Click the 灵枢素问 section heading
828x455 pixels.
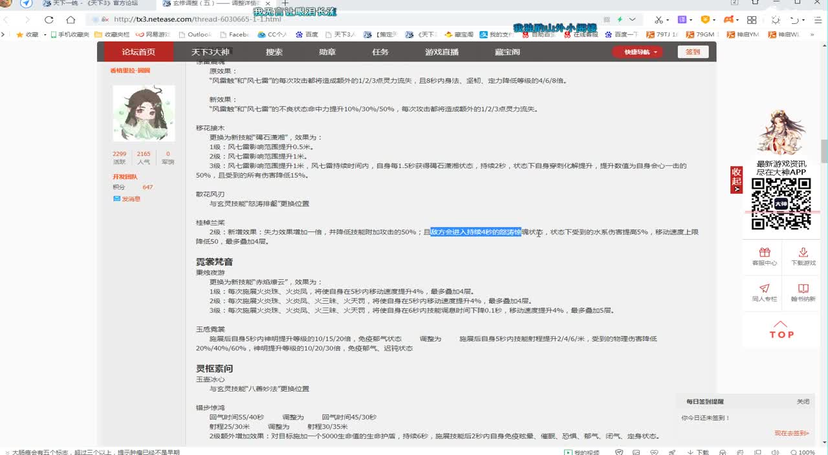pos(214,368)
